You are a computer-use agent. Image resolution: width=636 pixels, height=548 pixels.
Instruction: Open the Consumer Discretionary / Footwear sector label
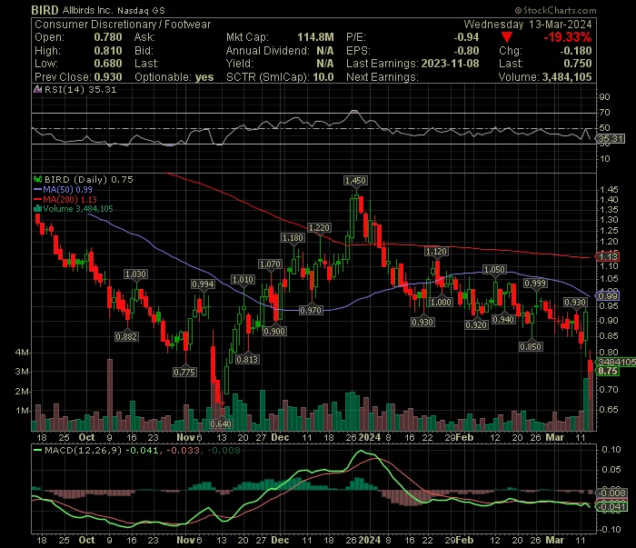tap(123, 25)
